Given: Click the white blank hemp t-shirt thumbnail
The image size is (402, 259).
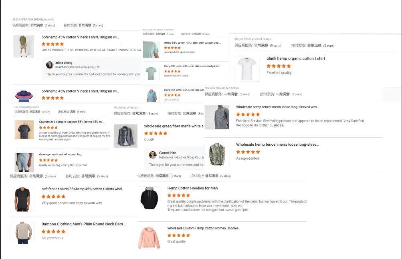Looking at the screenshot, I should 246,68.
